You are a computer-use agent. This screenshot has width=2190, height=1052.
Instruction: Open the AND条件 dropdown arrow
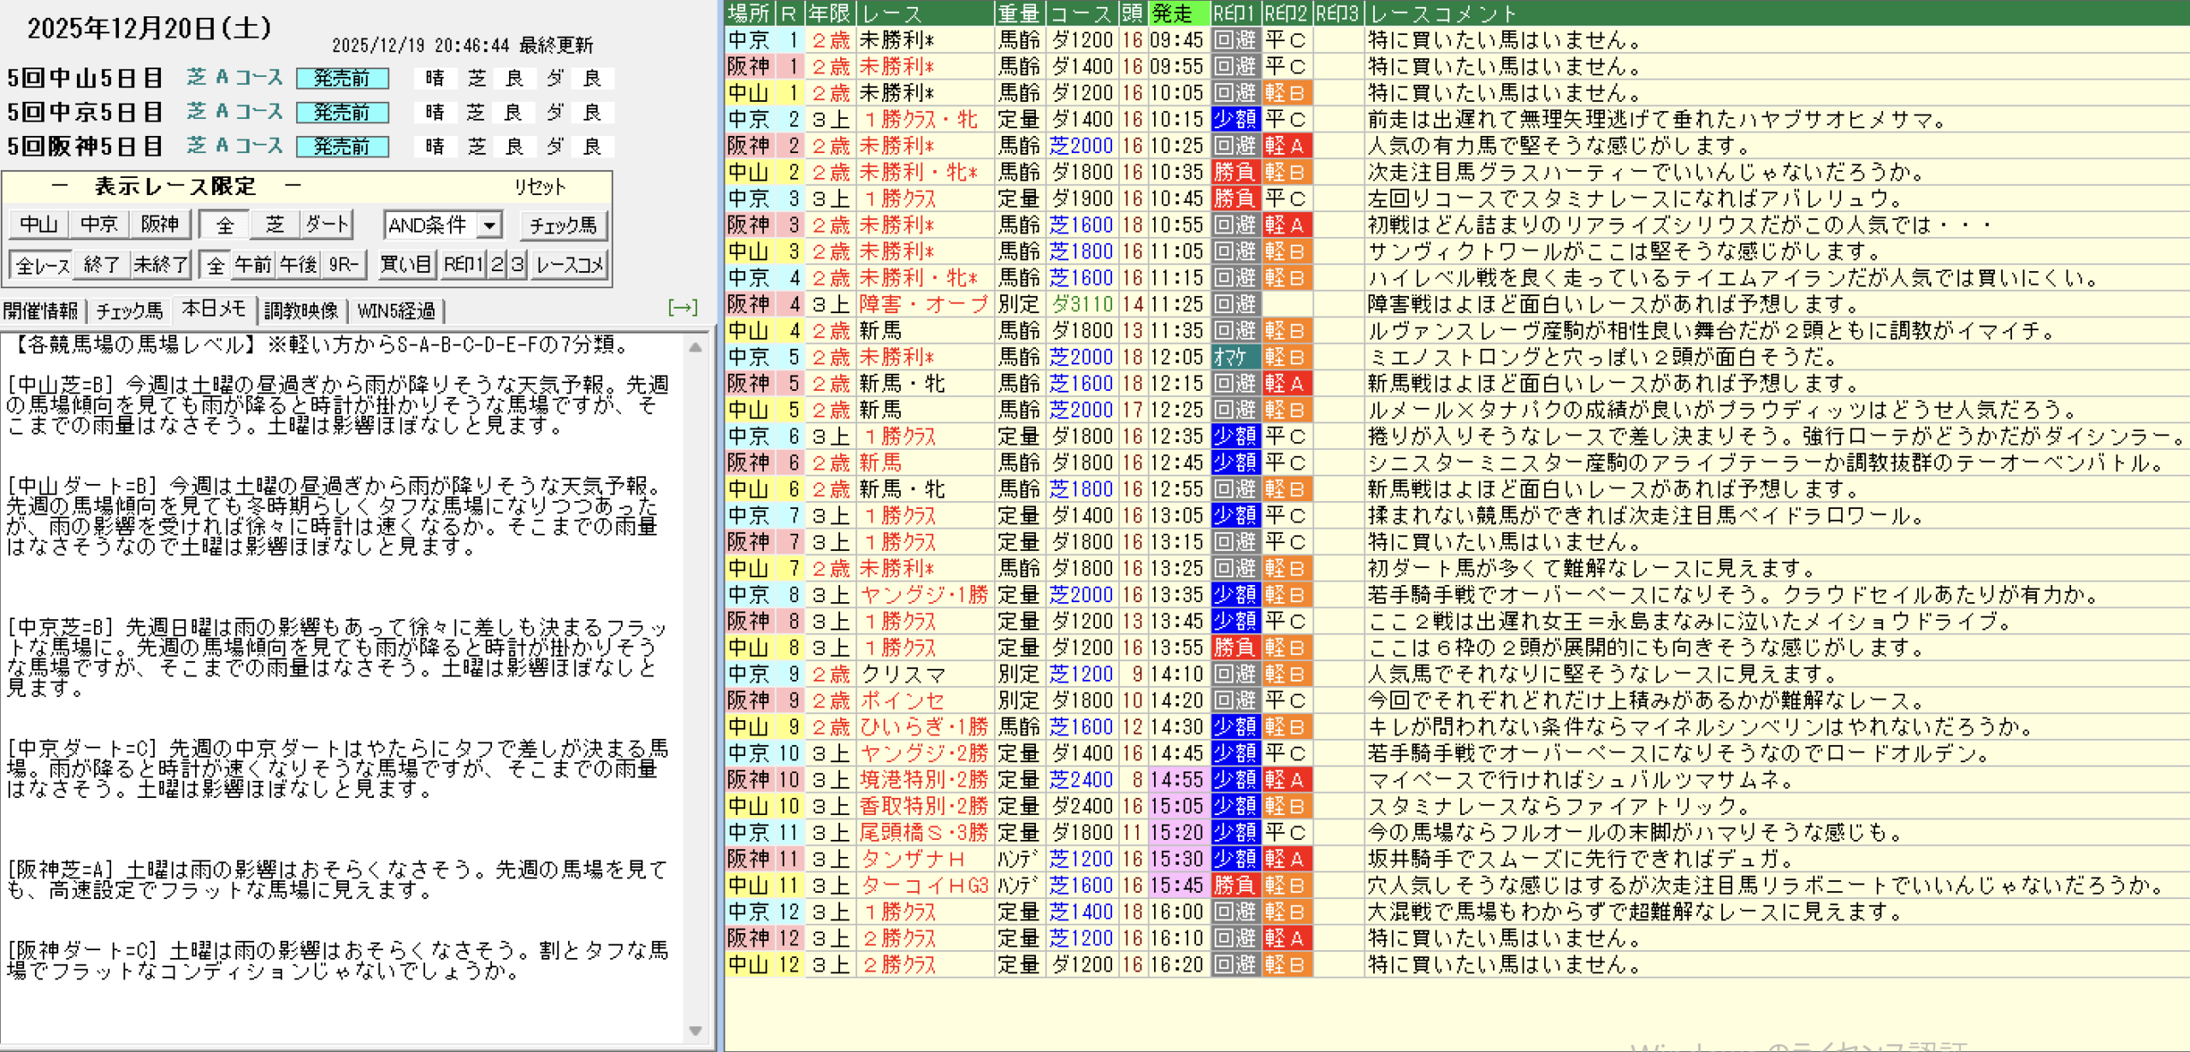click(489, 226)
